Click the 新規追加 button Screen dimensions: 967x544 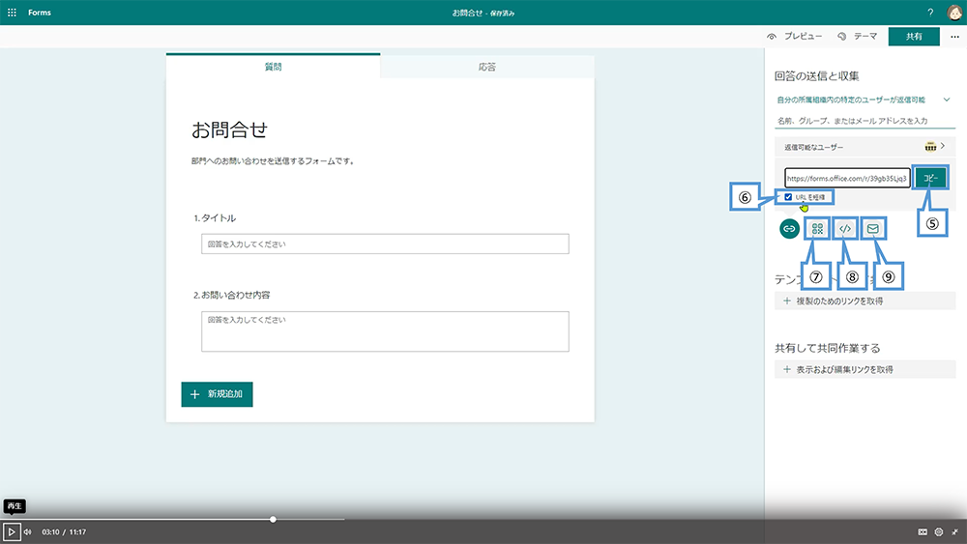click(x=217, y=394)
